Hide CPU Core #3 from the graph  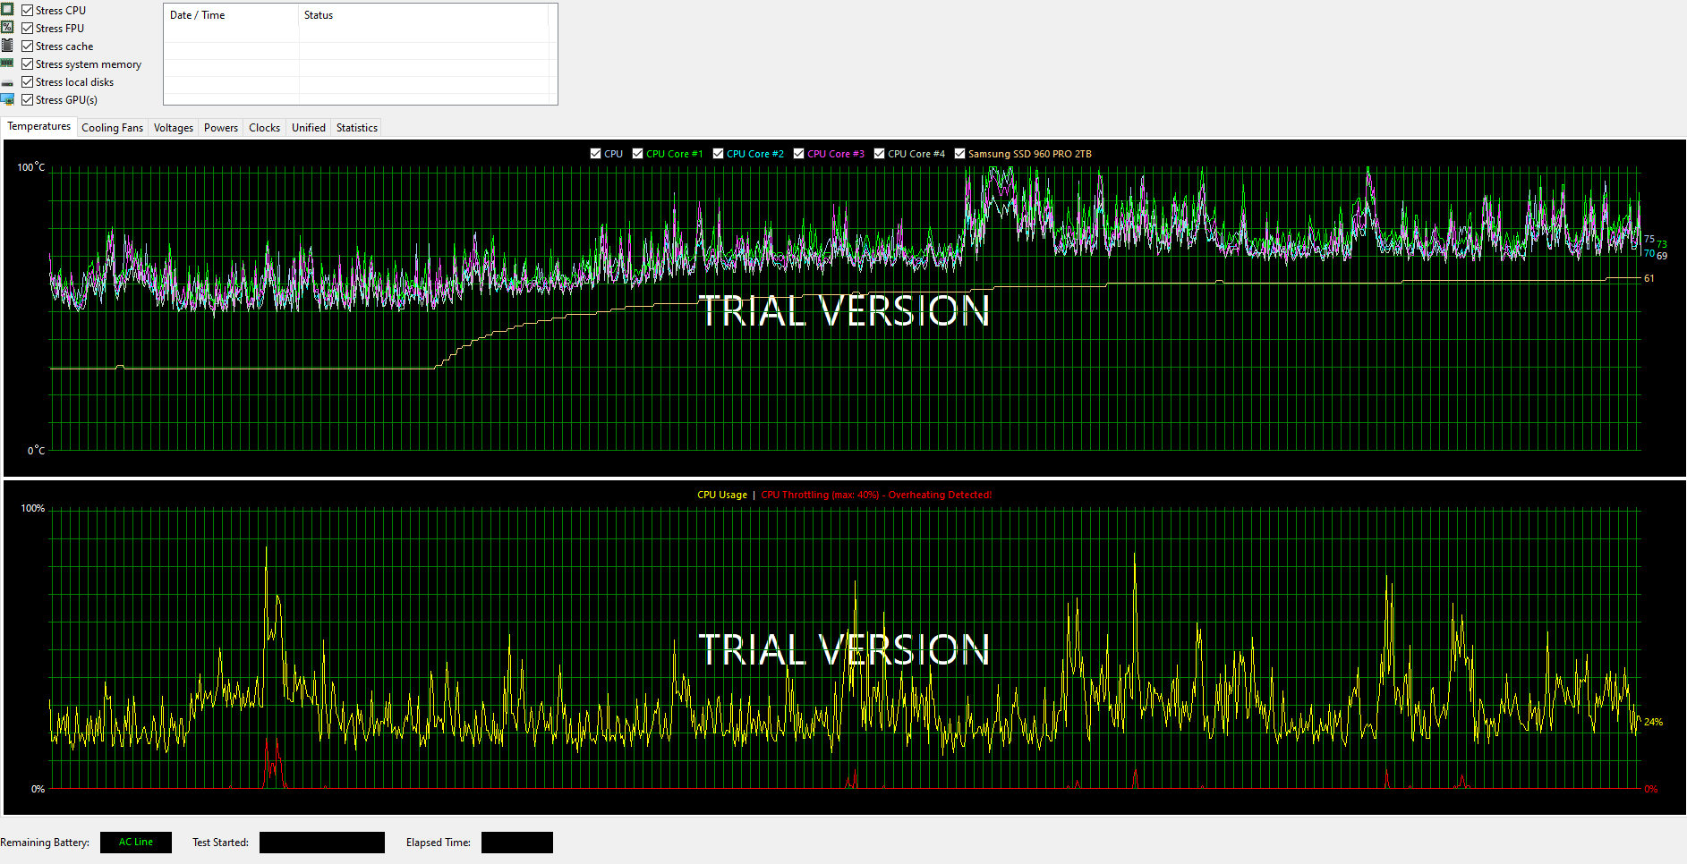pos(798,154)
